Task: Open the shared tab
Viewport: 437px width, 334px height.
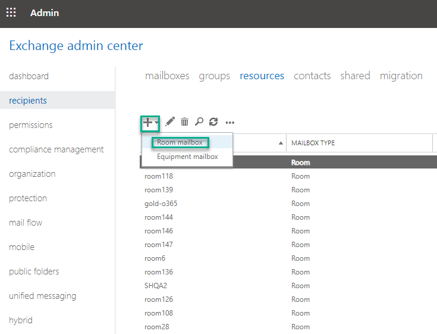Action: (356, 76)
